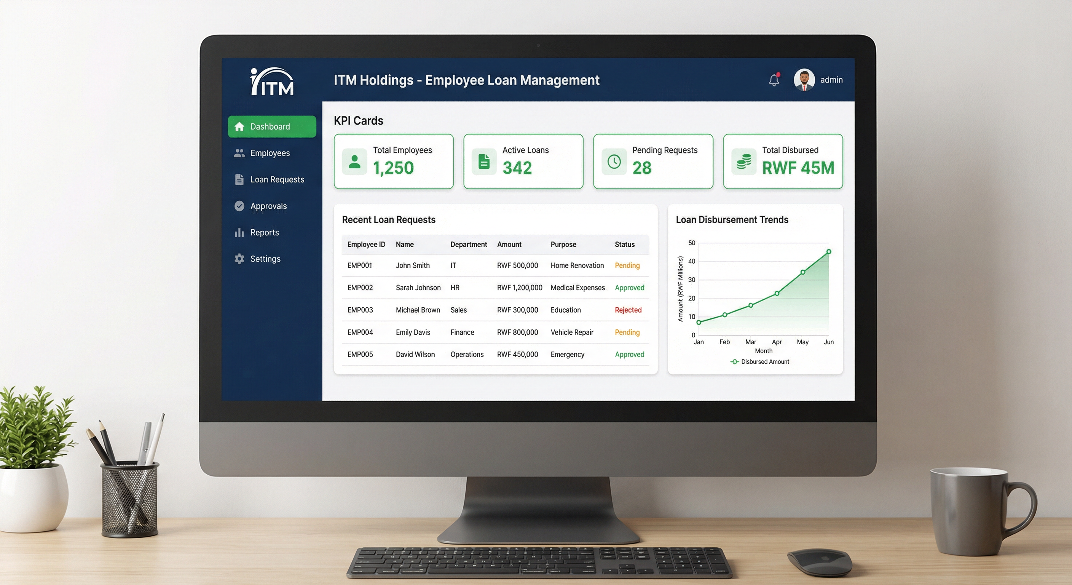Image resolution: width=1072 pixels, height=585 pixels.
Task: Click the Pending Requests clock icon
Action: (x=614, y=161)
